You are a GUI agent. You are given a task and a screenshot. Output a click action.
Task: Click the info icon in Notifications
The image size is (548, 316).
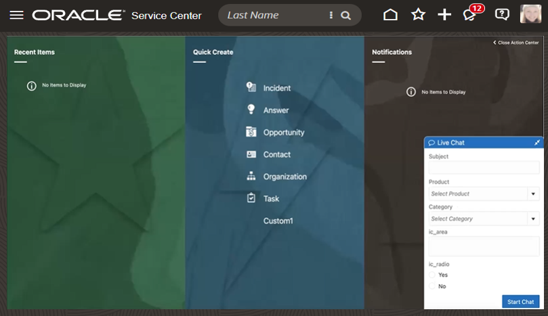[x=411, y=92]
